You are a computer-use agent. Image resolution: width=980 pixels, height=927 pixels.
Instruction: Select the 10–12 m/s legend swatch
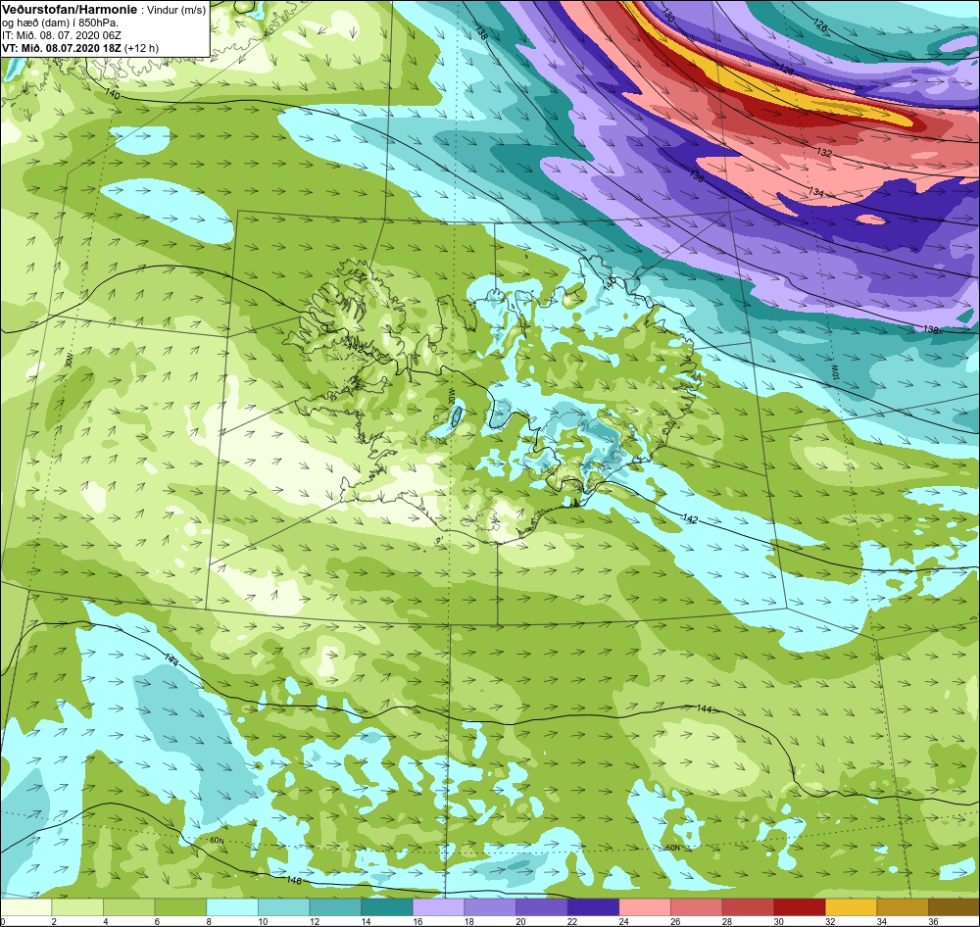[x=284, y=907]
